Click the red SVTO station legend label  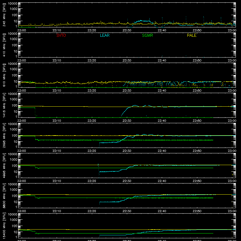pos(61,35)
